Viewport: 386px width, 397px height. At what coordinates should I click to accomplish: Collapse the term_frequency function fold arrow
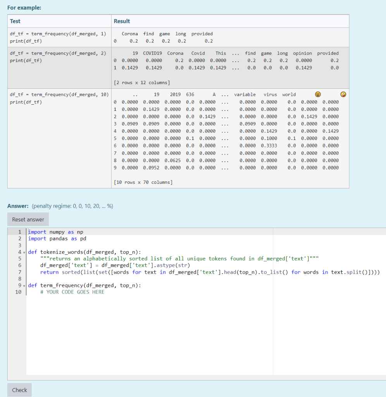(x=25, y=286)
